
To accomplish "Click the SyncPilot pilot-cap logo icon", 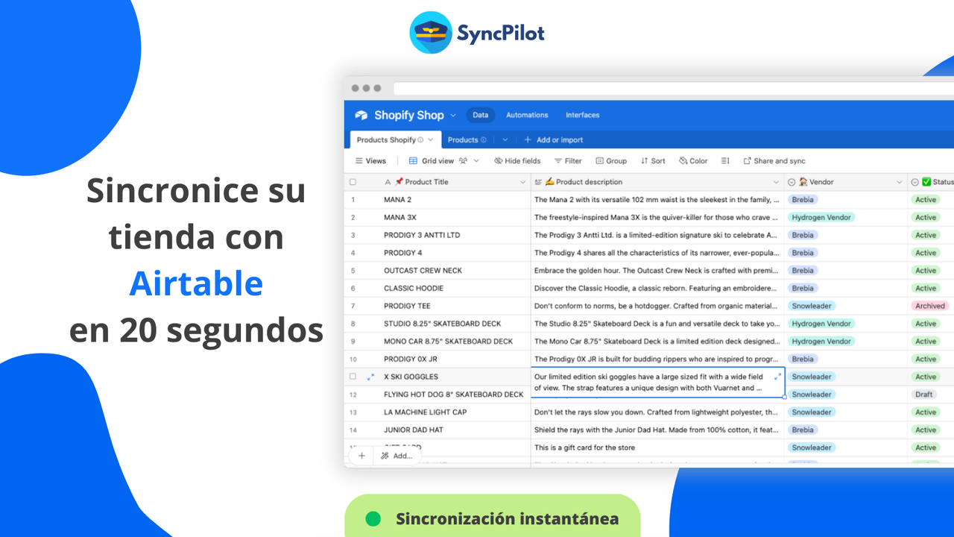I will pos(431,33).
